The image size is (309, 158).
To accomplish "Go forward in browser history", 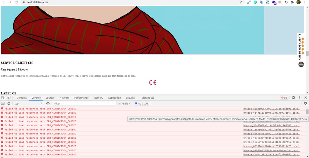I will pyautogui.click(x=10, y=2).
